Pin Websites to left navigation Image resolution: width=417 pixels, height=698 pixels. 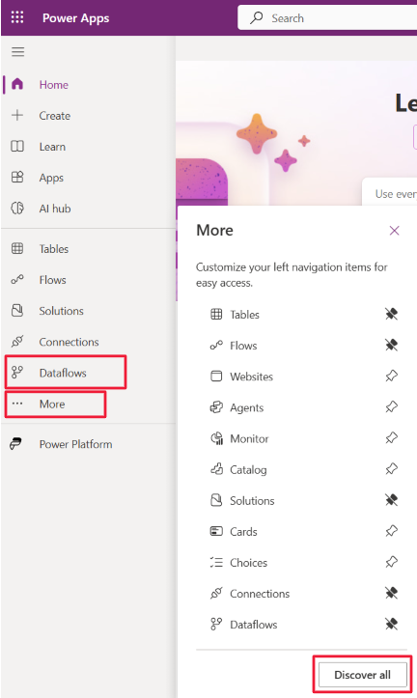click(391, 377)
